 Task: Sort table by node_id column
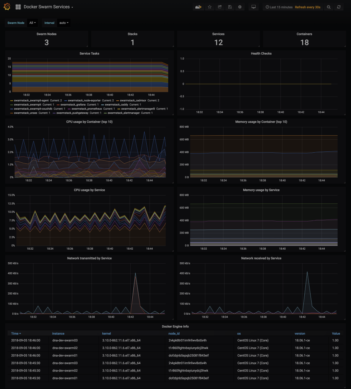(174, 334)
